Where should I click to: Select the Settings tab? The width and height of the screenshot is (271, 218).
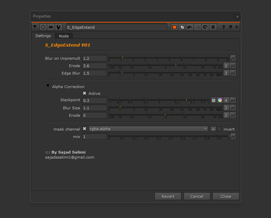pos(43,36)
